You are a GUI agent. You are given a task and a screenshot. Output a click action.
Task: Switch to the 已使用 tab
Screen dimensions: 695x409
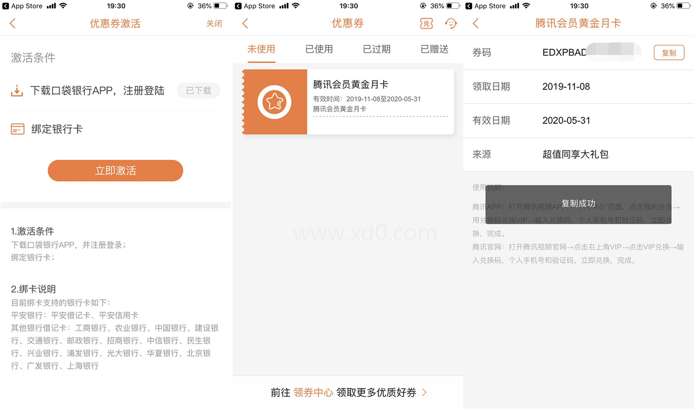coord(319,49)
